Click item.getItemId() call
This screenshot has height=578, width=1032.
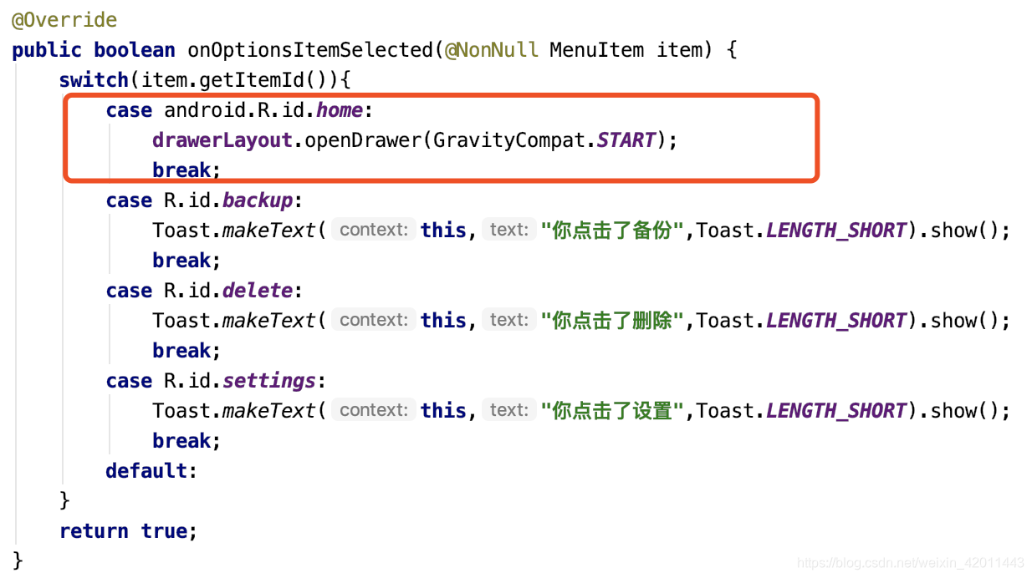[x=240, y=80]
